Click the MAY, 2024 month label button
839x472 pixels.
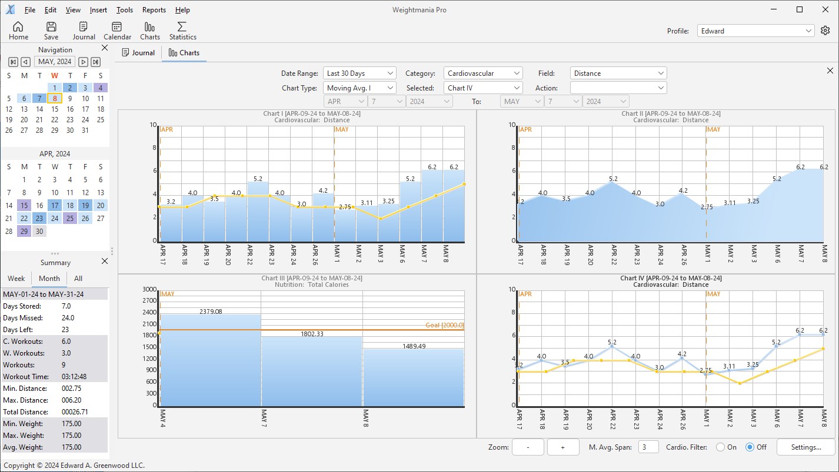point(54,62)
